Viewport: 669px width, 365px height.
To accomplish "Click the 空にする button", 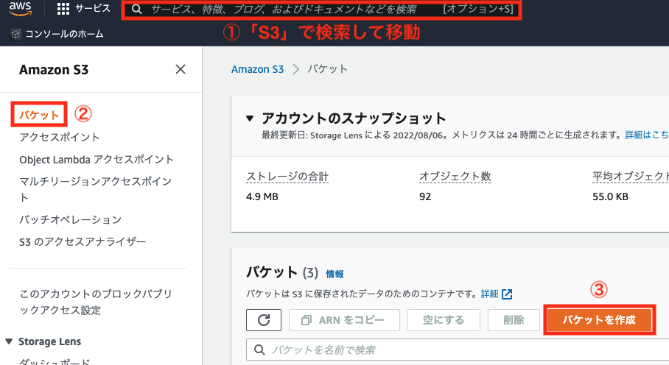I will tap(444, 320).
